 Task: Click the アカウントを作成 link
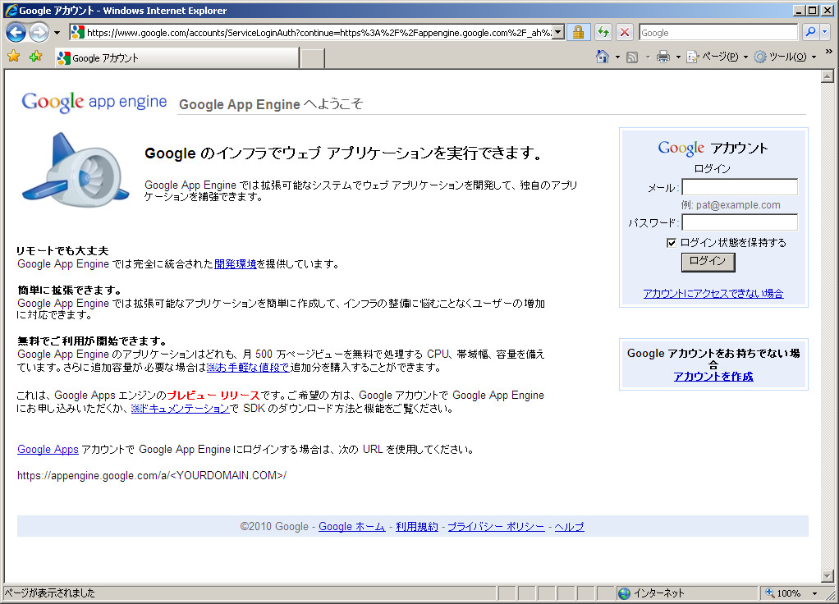pos(713,377)
